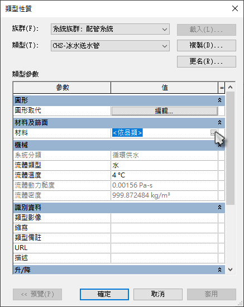Click the 確定 OK button

coord(104,294)
